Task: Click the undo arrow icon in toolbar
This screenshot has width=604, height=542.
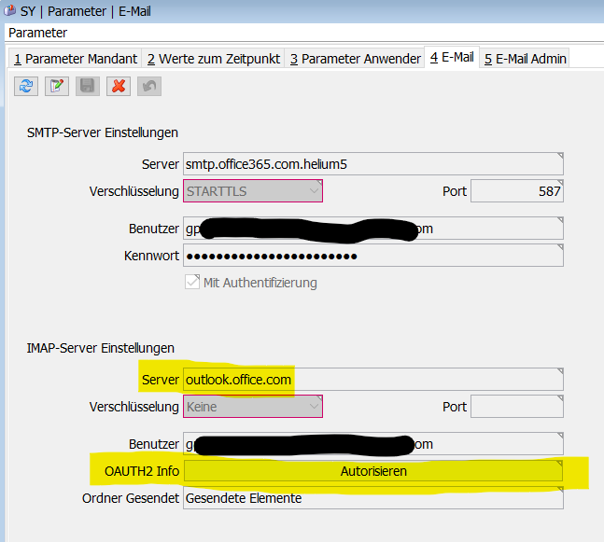Action: tap(148, 86)
